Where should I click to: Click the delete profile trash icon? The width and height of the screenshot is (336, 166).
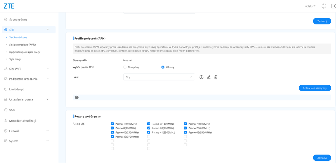(x=216, y=77)
